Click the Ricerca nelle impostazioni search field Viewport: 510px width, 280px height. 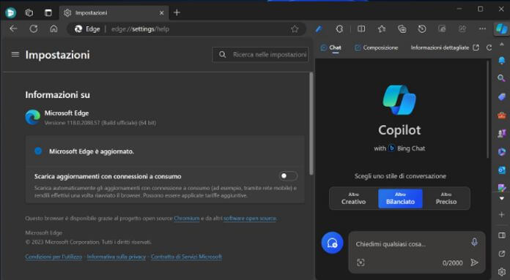261,55
